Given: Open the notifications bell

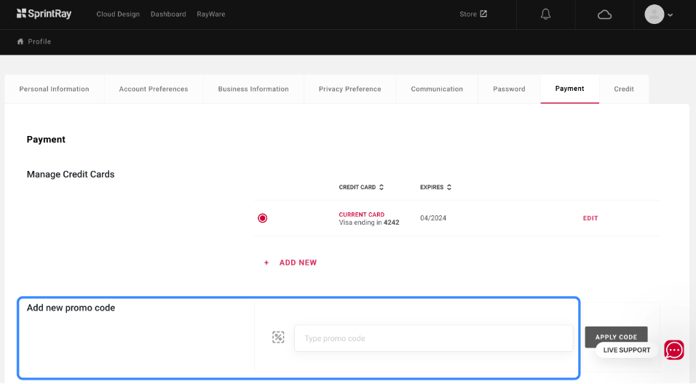Looking at the screenshot, I should [545, 15].
